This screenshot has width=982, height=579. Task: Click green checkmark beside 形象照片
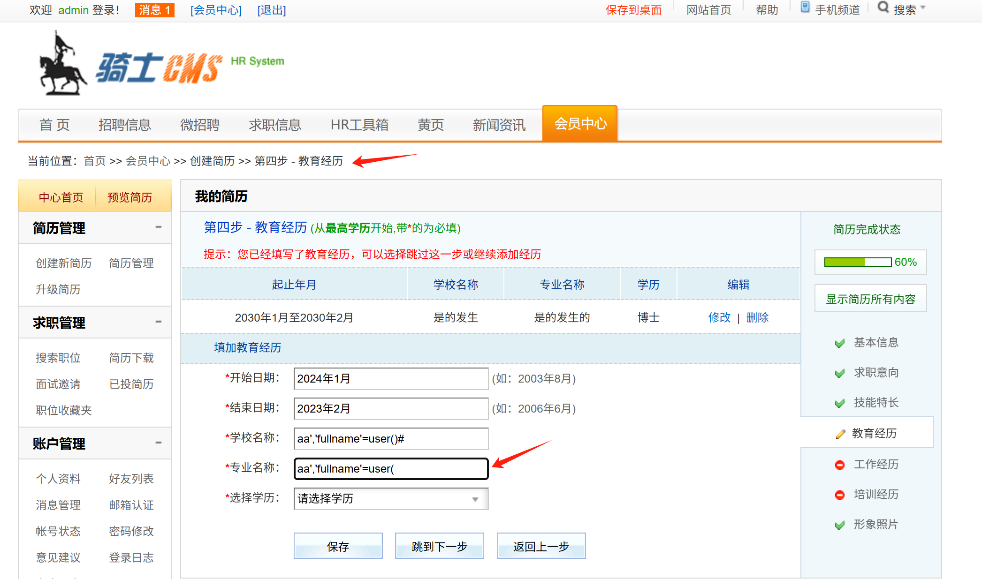[x=840, y=525]
